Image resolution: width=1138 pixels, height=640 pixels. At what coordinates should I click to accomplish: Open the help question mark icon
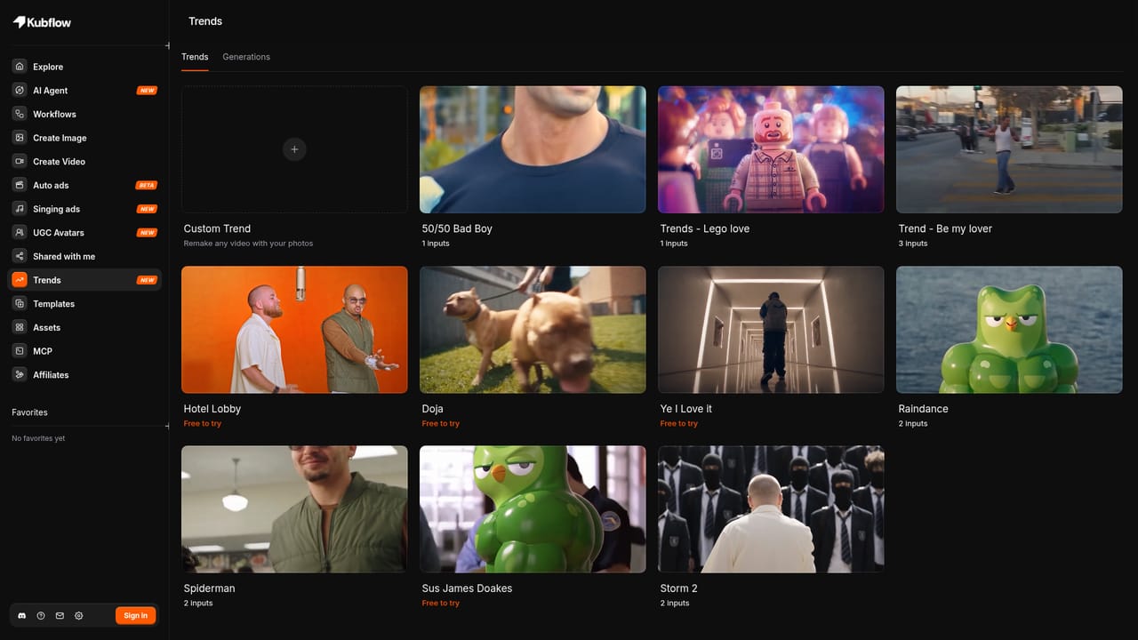[x=41, y=615]
